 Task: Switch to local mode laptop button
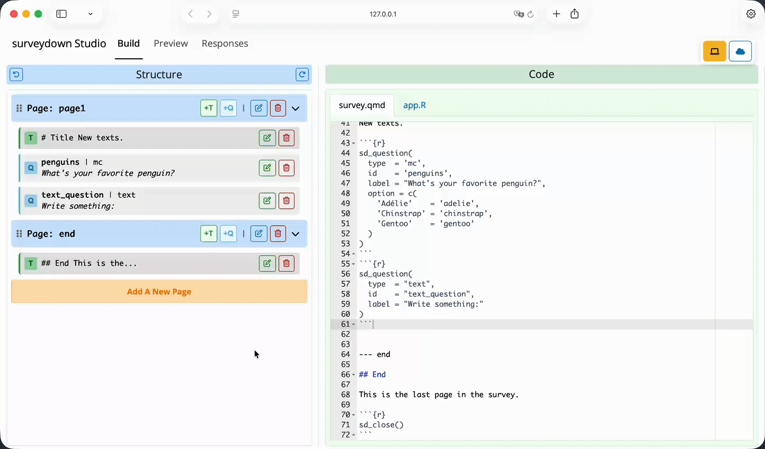click(x=714, y=51)
